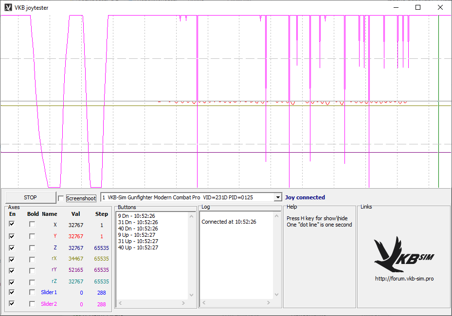The width and height of the screenshot is (452, 316).
Task: Select the '40 Up - 10:52:27' entry
Action: (x=138, y=247)
